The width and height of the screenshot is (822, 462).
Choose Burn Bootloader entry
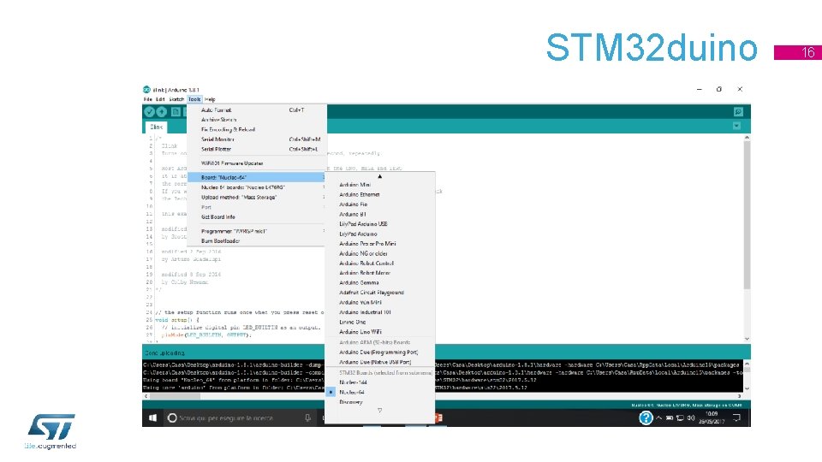coord(257,241)
